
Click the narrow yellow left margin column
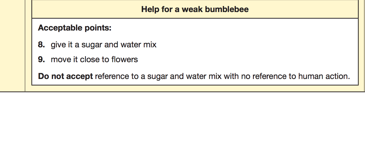coord(12,45)
